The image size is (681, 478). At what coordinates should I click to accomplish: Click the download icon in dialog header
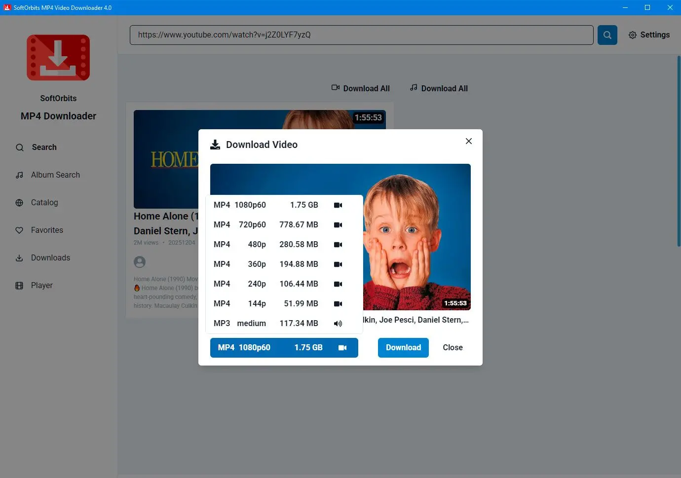tap(215, 145)
